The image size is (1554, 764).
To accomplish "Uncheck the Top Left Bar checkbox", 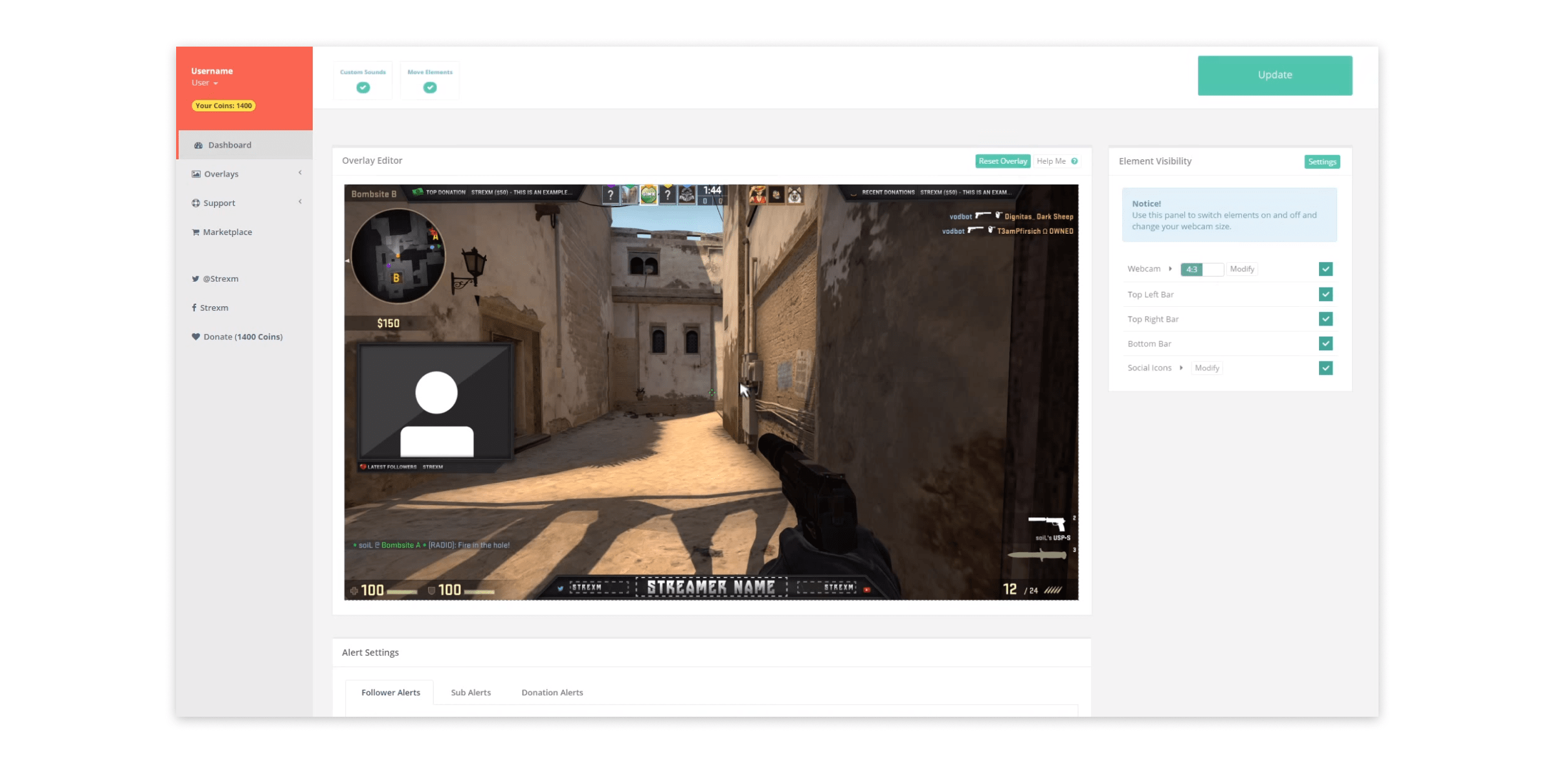I will coord(1325,295).
